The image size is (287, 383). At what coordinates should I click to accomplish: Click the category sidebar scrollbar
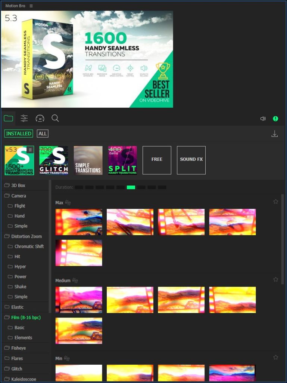pyautogui.click(x=50, y=246)
